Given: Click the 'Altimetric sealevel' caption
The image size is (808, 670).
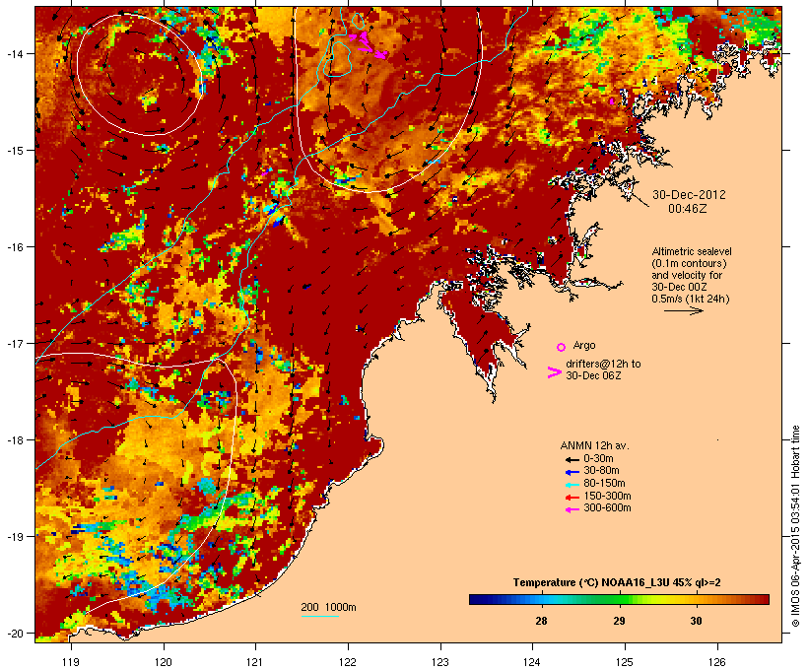Looking at the screenshot, I should click(692, 251).
